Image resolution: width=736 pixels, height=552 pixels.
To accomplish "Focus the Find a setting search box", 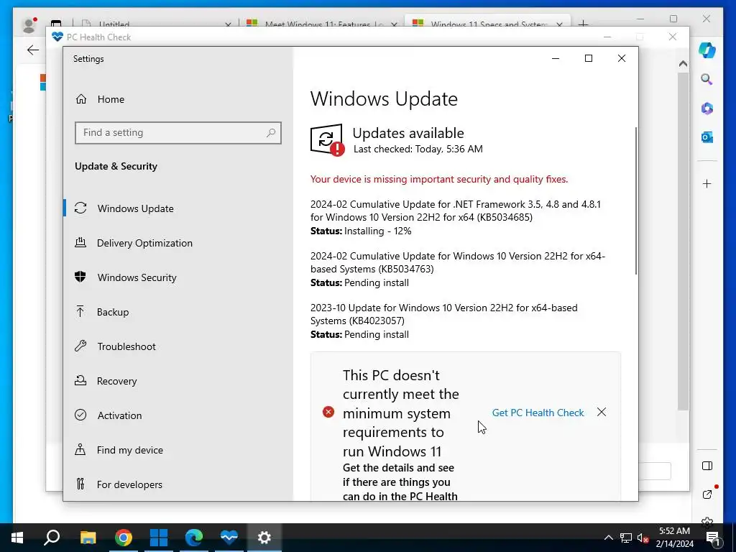I will [178, 133].
